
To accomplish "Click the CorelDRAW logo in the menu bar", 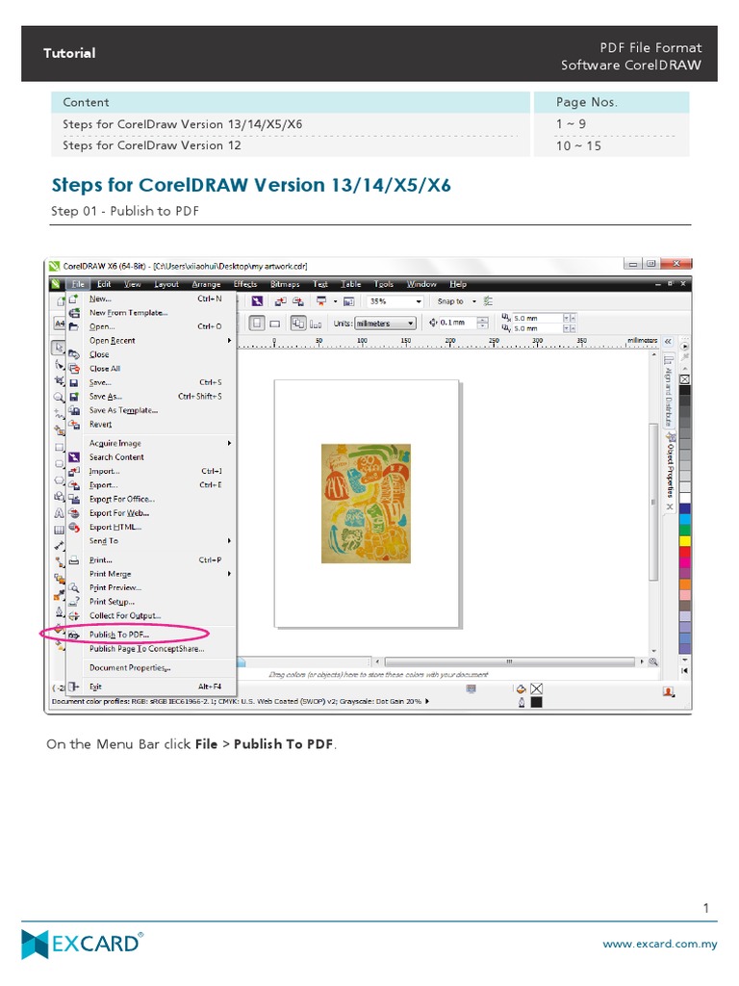I will pyautogui.click(x=56, y=284).
